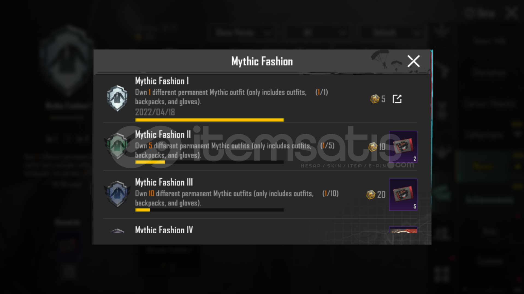This screenshot has height=294, width=524.
Task: Select the Mythic Fashion I title
Action: 162,81
